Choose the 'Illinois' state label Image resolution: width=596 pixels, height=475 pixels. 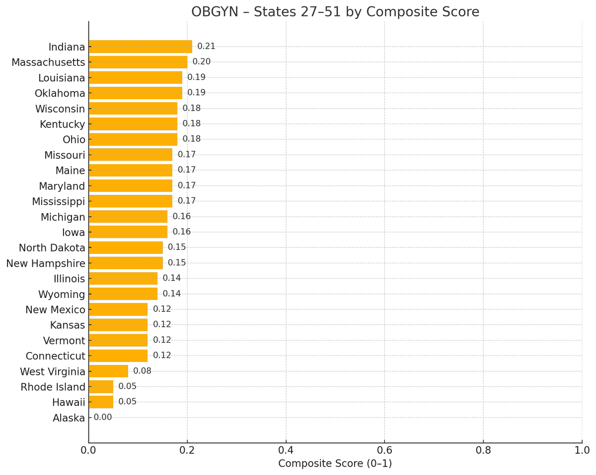[x=69, y=279]
